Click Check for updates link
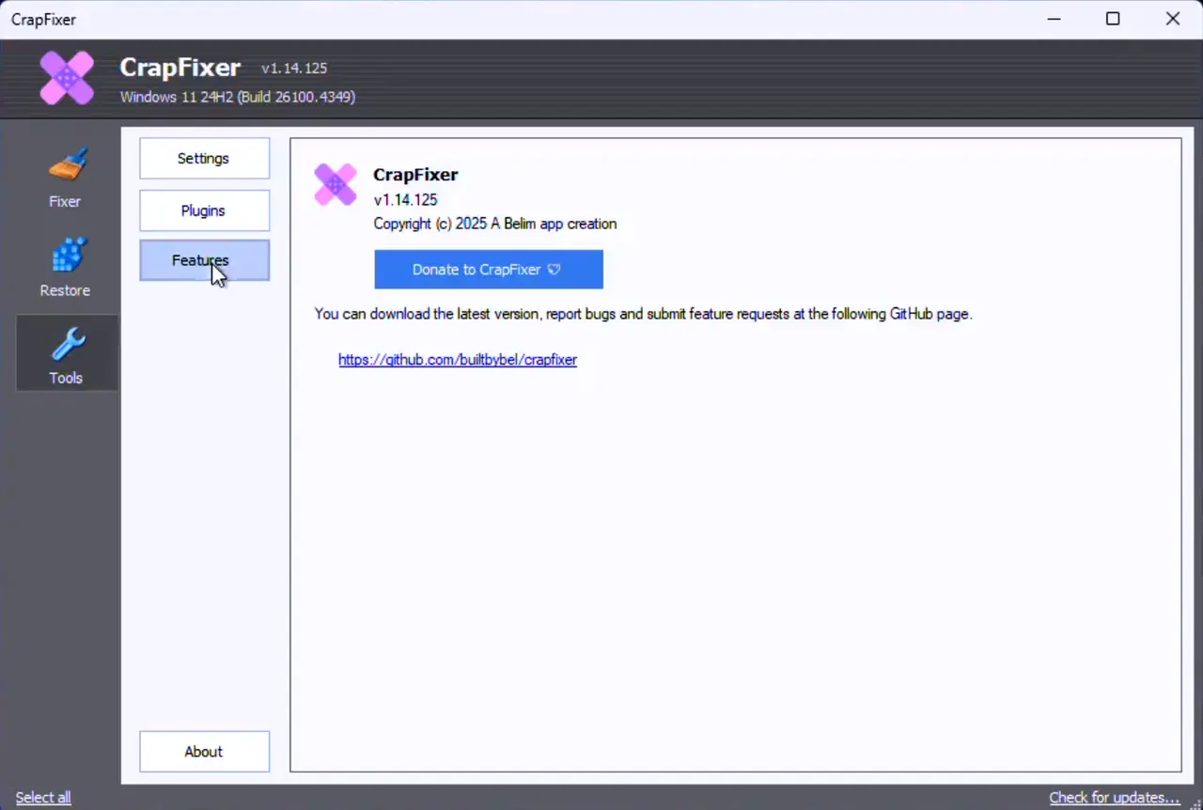This screenshot has width=1203, height=810. tap(1115, 798)
